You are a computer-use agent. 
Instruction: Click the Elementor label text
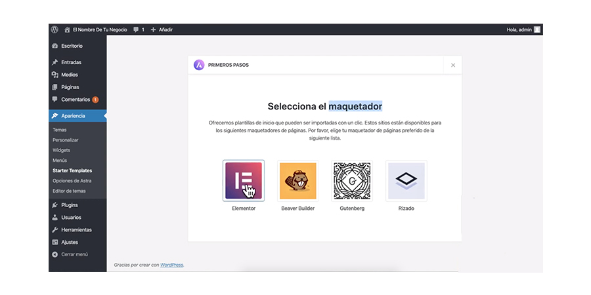click(244, 208)
